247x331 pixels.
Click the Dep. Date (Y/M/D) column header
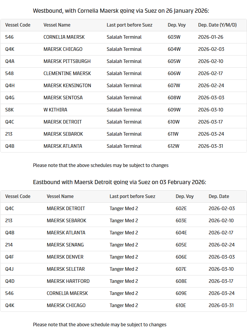click(217, 25)
